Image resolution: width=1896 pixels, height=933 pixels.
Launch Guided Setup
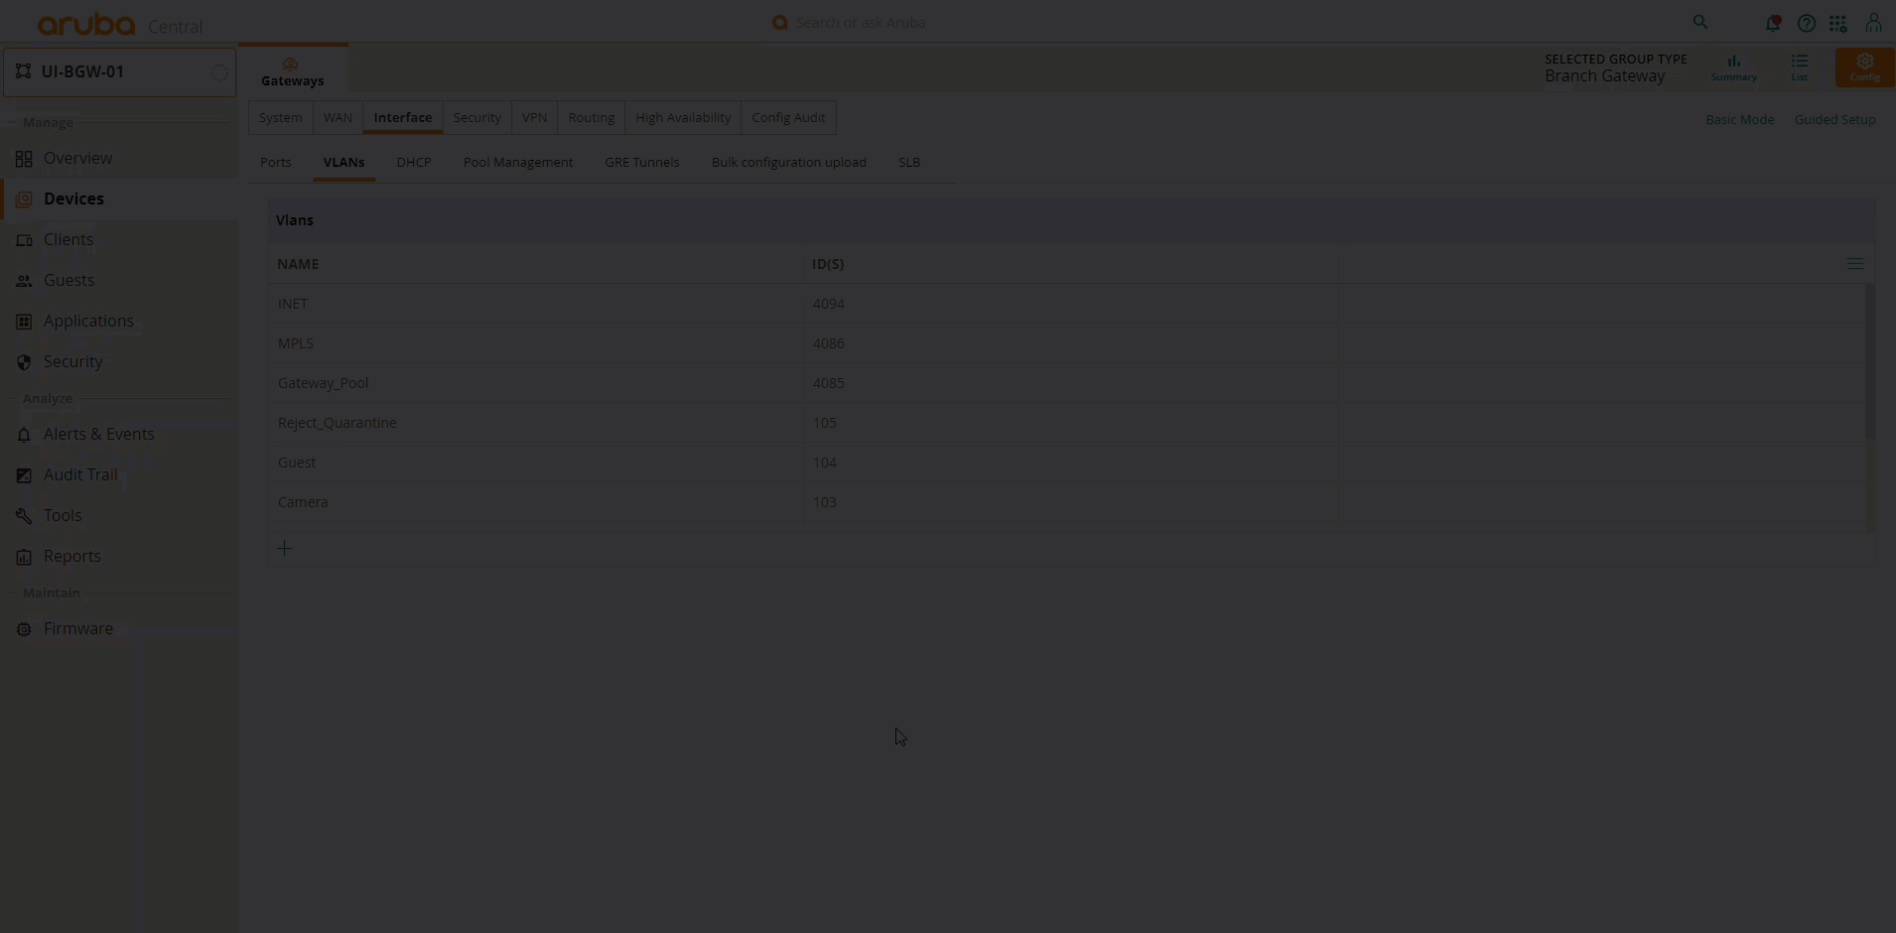[1833, 118]
